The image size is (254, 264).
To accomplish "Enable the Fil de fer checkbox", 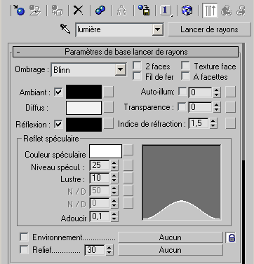I will click(x=137, y=76).
